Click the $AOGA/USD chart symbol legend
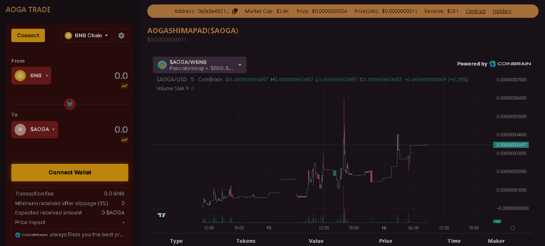 coord(189,79)
